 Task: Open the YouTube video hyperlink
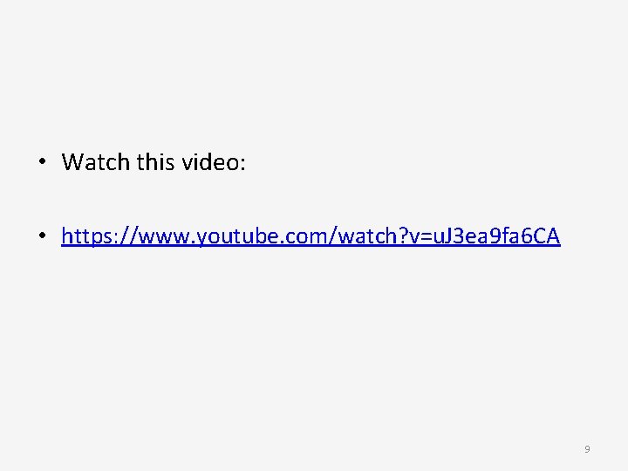pyautogui.click(x=311, y=235)
